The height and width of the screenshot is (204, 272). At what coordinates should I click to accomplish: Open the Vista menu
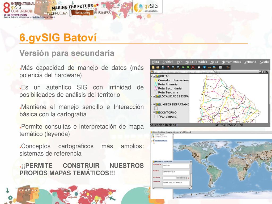click(x=155, y=62)
